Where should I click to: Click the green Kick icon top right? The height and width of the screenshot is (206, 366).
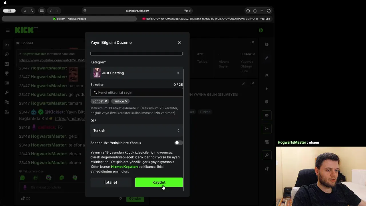pyautogui.click(x=261, y=30)
